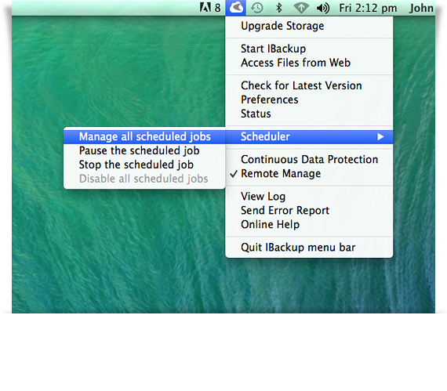The height and width of the screenshot is (391, 447).
Task: Click the volume speaker icon
Action: point(323,8)
